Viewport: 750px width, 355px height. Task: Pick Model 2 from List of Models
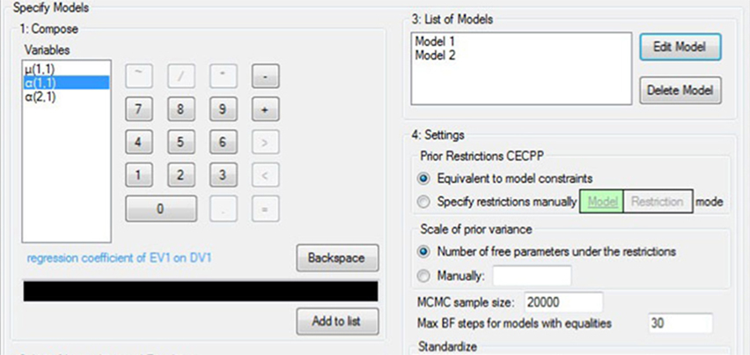click(435, 55)
